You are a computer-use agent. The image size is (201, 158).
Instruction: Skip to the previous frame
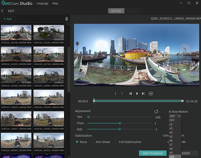[x=130, y=94]
